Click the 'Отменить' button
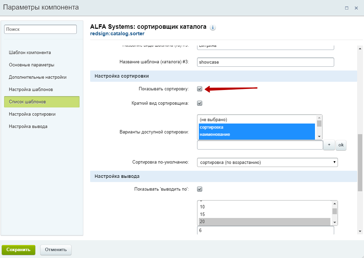The image size is (364, 258). (56, 250)
